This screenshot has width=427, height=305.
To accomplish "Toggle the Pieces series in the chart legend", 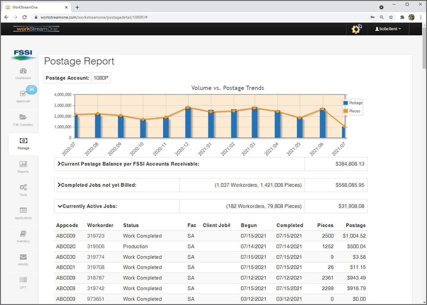I will pyautogui.click(x=352, y=111).
